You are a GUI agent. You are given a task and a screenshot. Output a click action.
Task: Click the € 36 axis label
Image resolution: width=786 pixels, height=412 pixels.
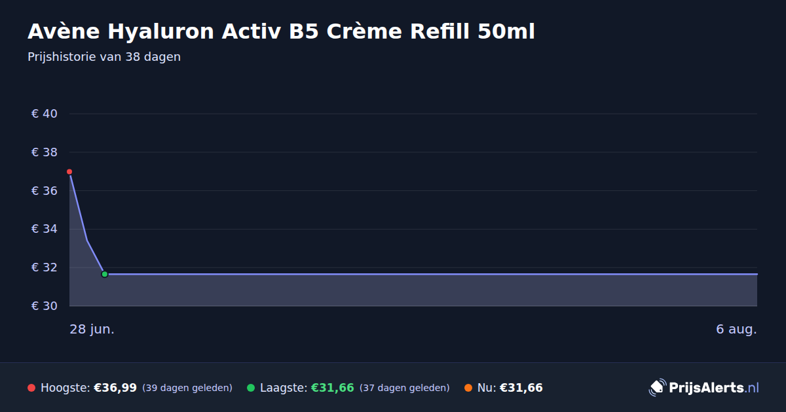pos(45,191)
